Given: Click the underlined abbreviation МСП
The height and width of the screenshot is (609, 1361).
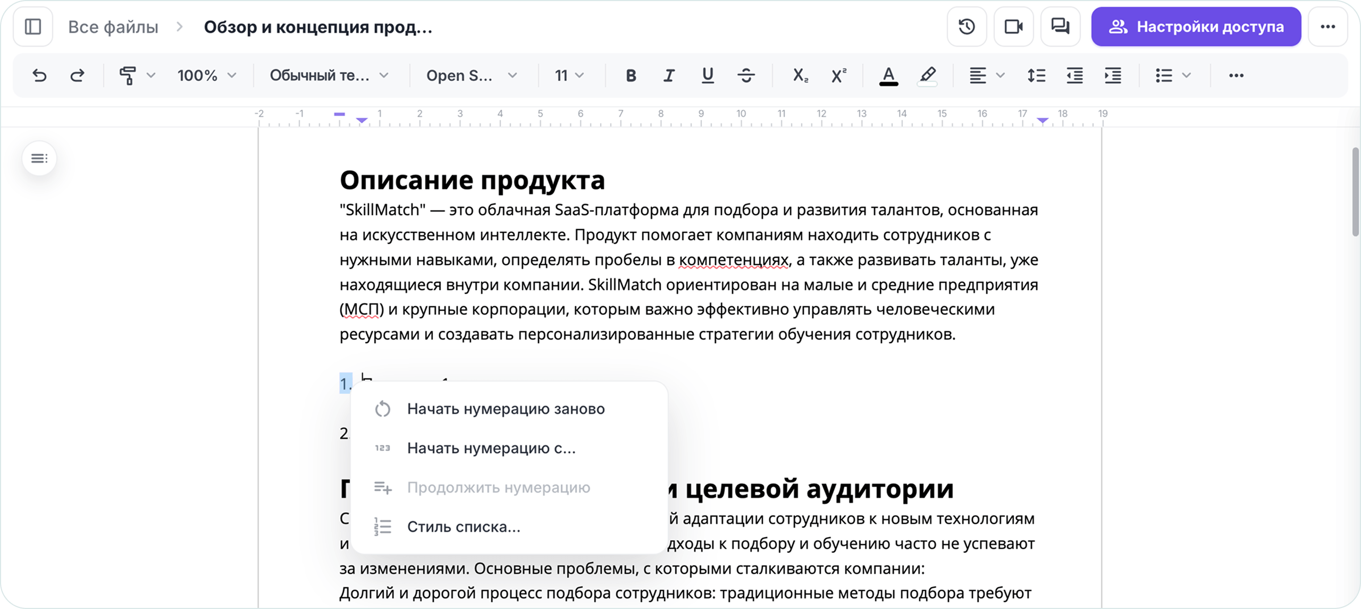Looking at the screenshot, I should point(362,309).
